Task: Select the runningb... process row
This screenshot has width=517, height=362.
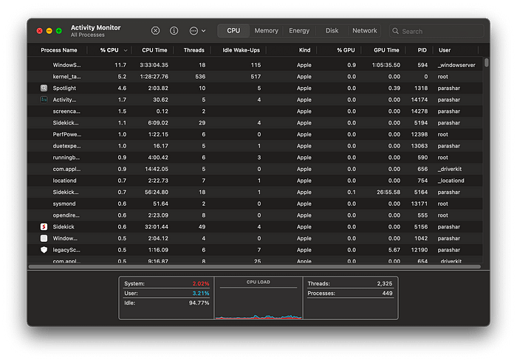Action: pos(256,157)
